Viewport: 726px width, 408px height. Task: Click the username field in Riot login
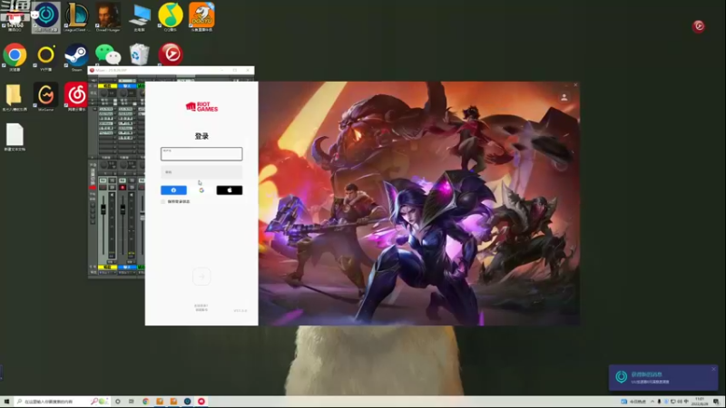click(201, 153)
